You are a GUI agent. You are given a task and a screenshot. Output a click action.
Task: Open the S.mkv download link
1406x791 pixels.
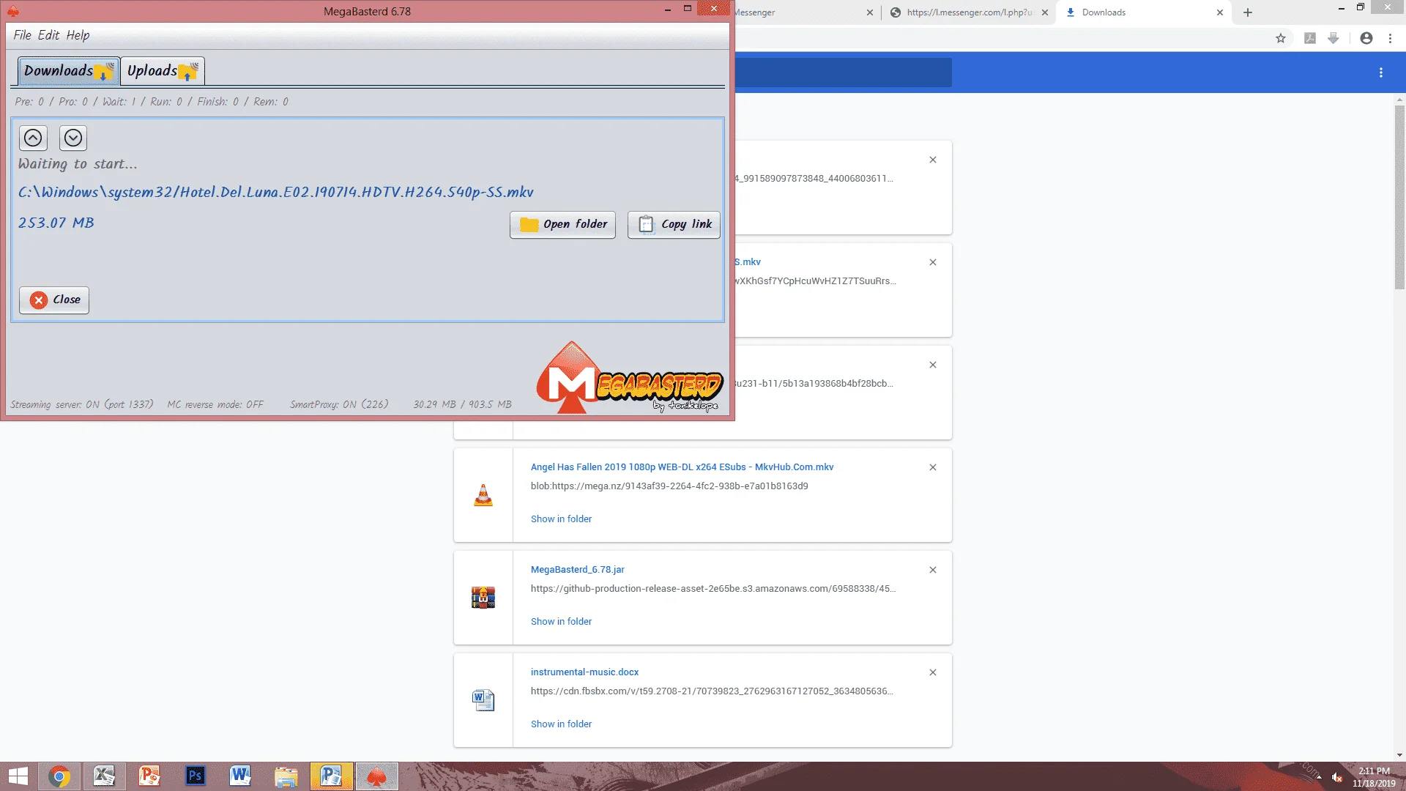point(748,261)
